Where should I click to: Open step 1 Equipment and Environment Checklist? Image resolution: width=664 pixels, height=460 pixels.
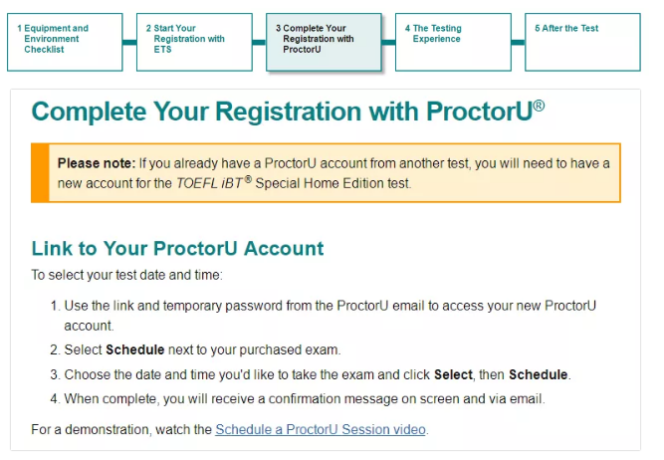coord(65,42)
